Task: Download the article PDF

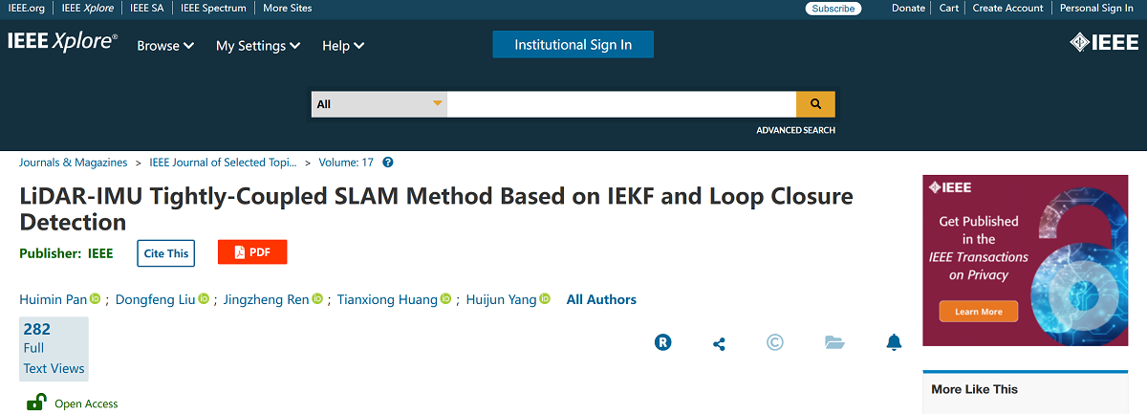Action: point(252,252)
